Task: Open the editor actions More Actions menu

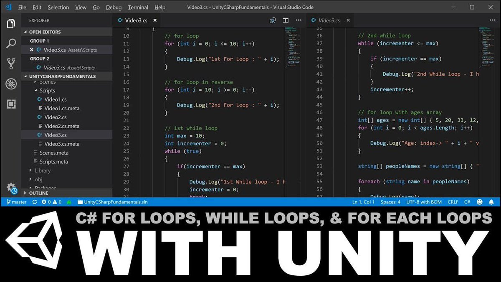Action: point(299,20)
